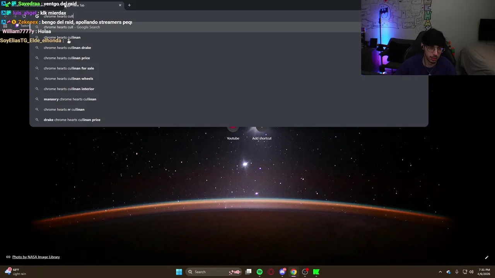Click the circular taskbar icon with the red dot

(305, 272)
